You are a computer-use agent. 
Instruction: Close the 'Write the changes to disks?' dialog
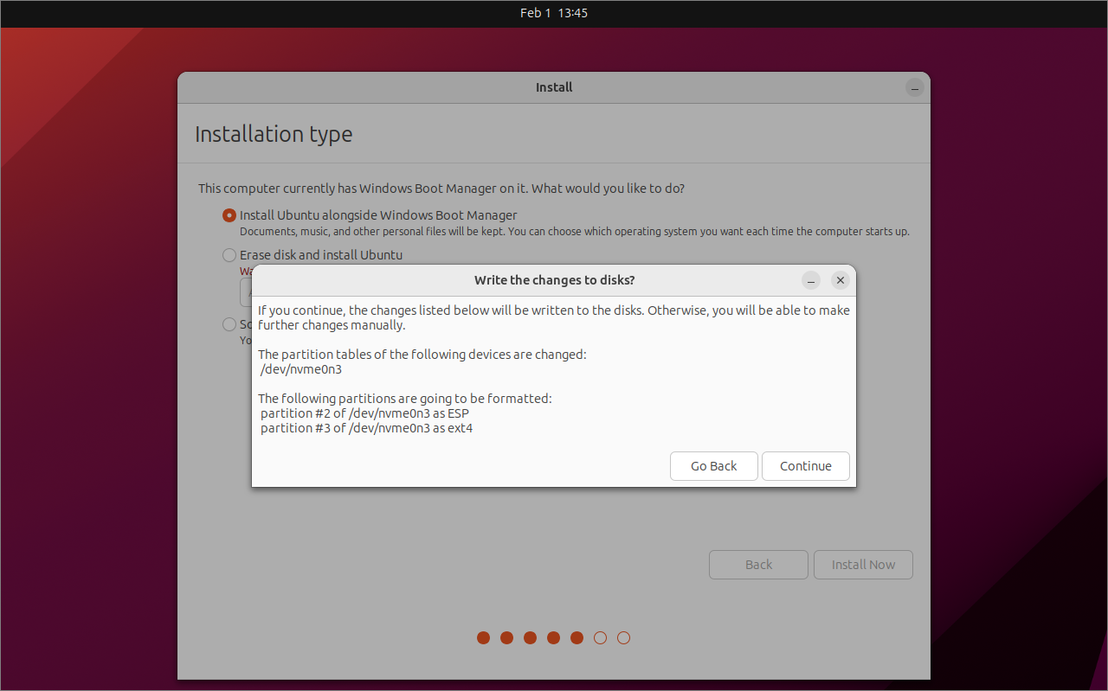click(840, 280)
